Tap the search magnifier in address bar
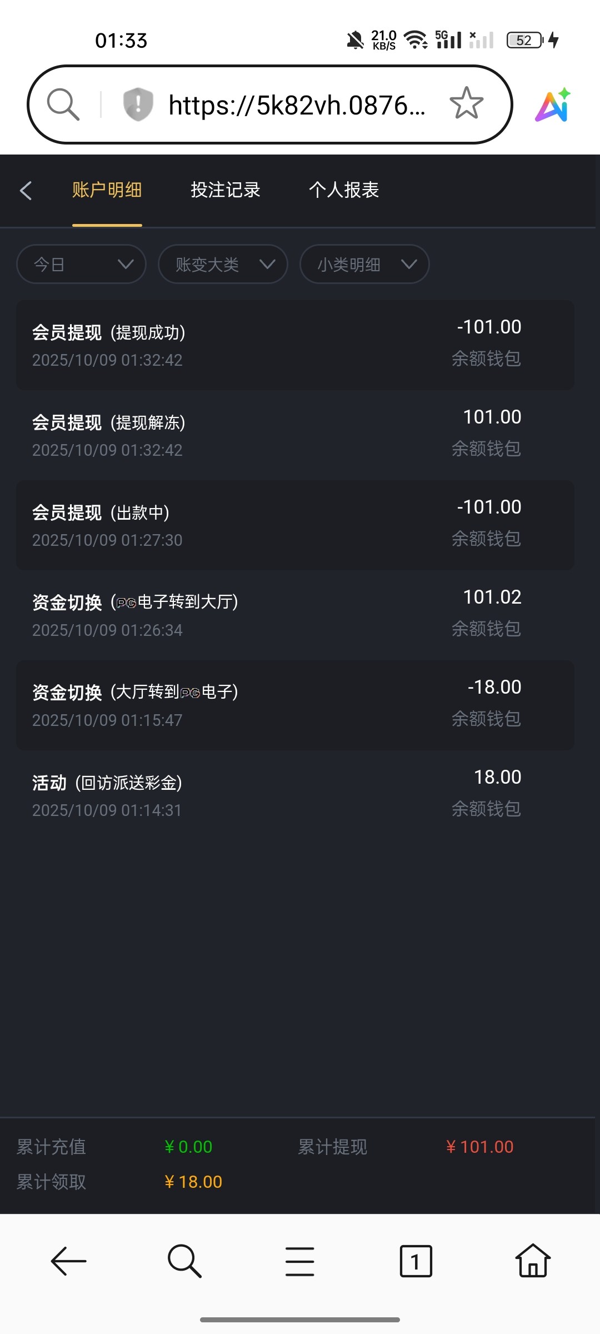This screenshot has height=1334, width=600. 63,104
